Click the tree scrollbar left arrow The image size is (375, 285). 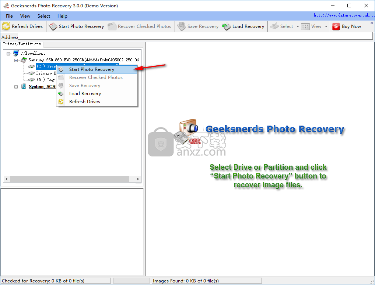7,179
